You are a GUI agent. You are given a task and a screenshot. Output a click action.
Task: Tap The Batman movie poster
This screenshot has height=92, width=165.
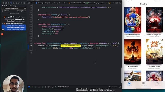pos(133,52)
